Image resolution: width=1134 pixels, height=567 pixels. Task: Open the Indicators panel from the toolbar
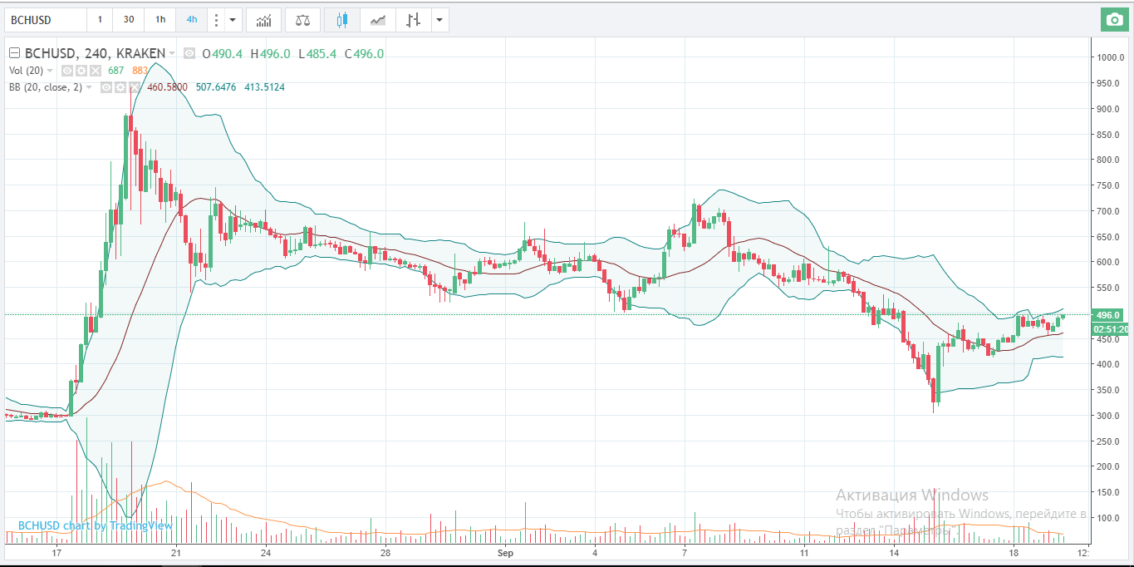click(264, 19)
